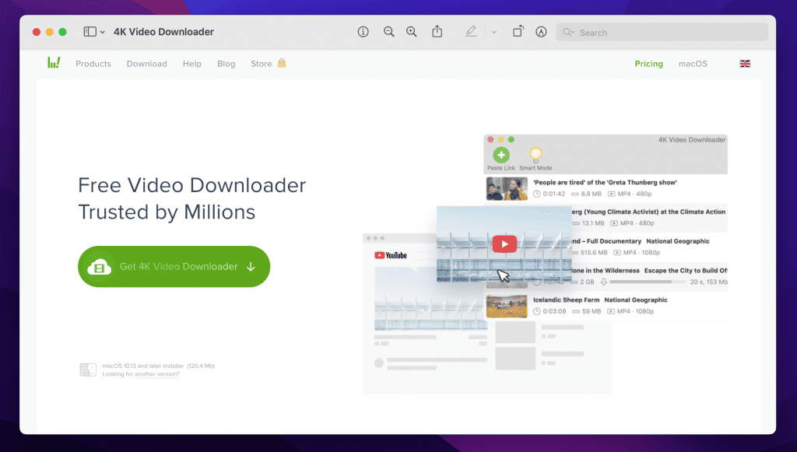Go to the Pricing page link
The height and width of the screenshot is (452, 797).
tap(648, 64)
